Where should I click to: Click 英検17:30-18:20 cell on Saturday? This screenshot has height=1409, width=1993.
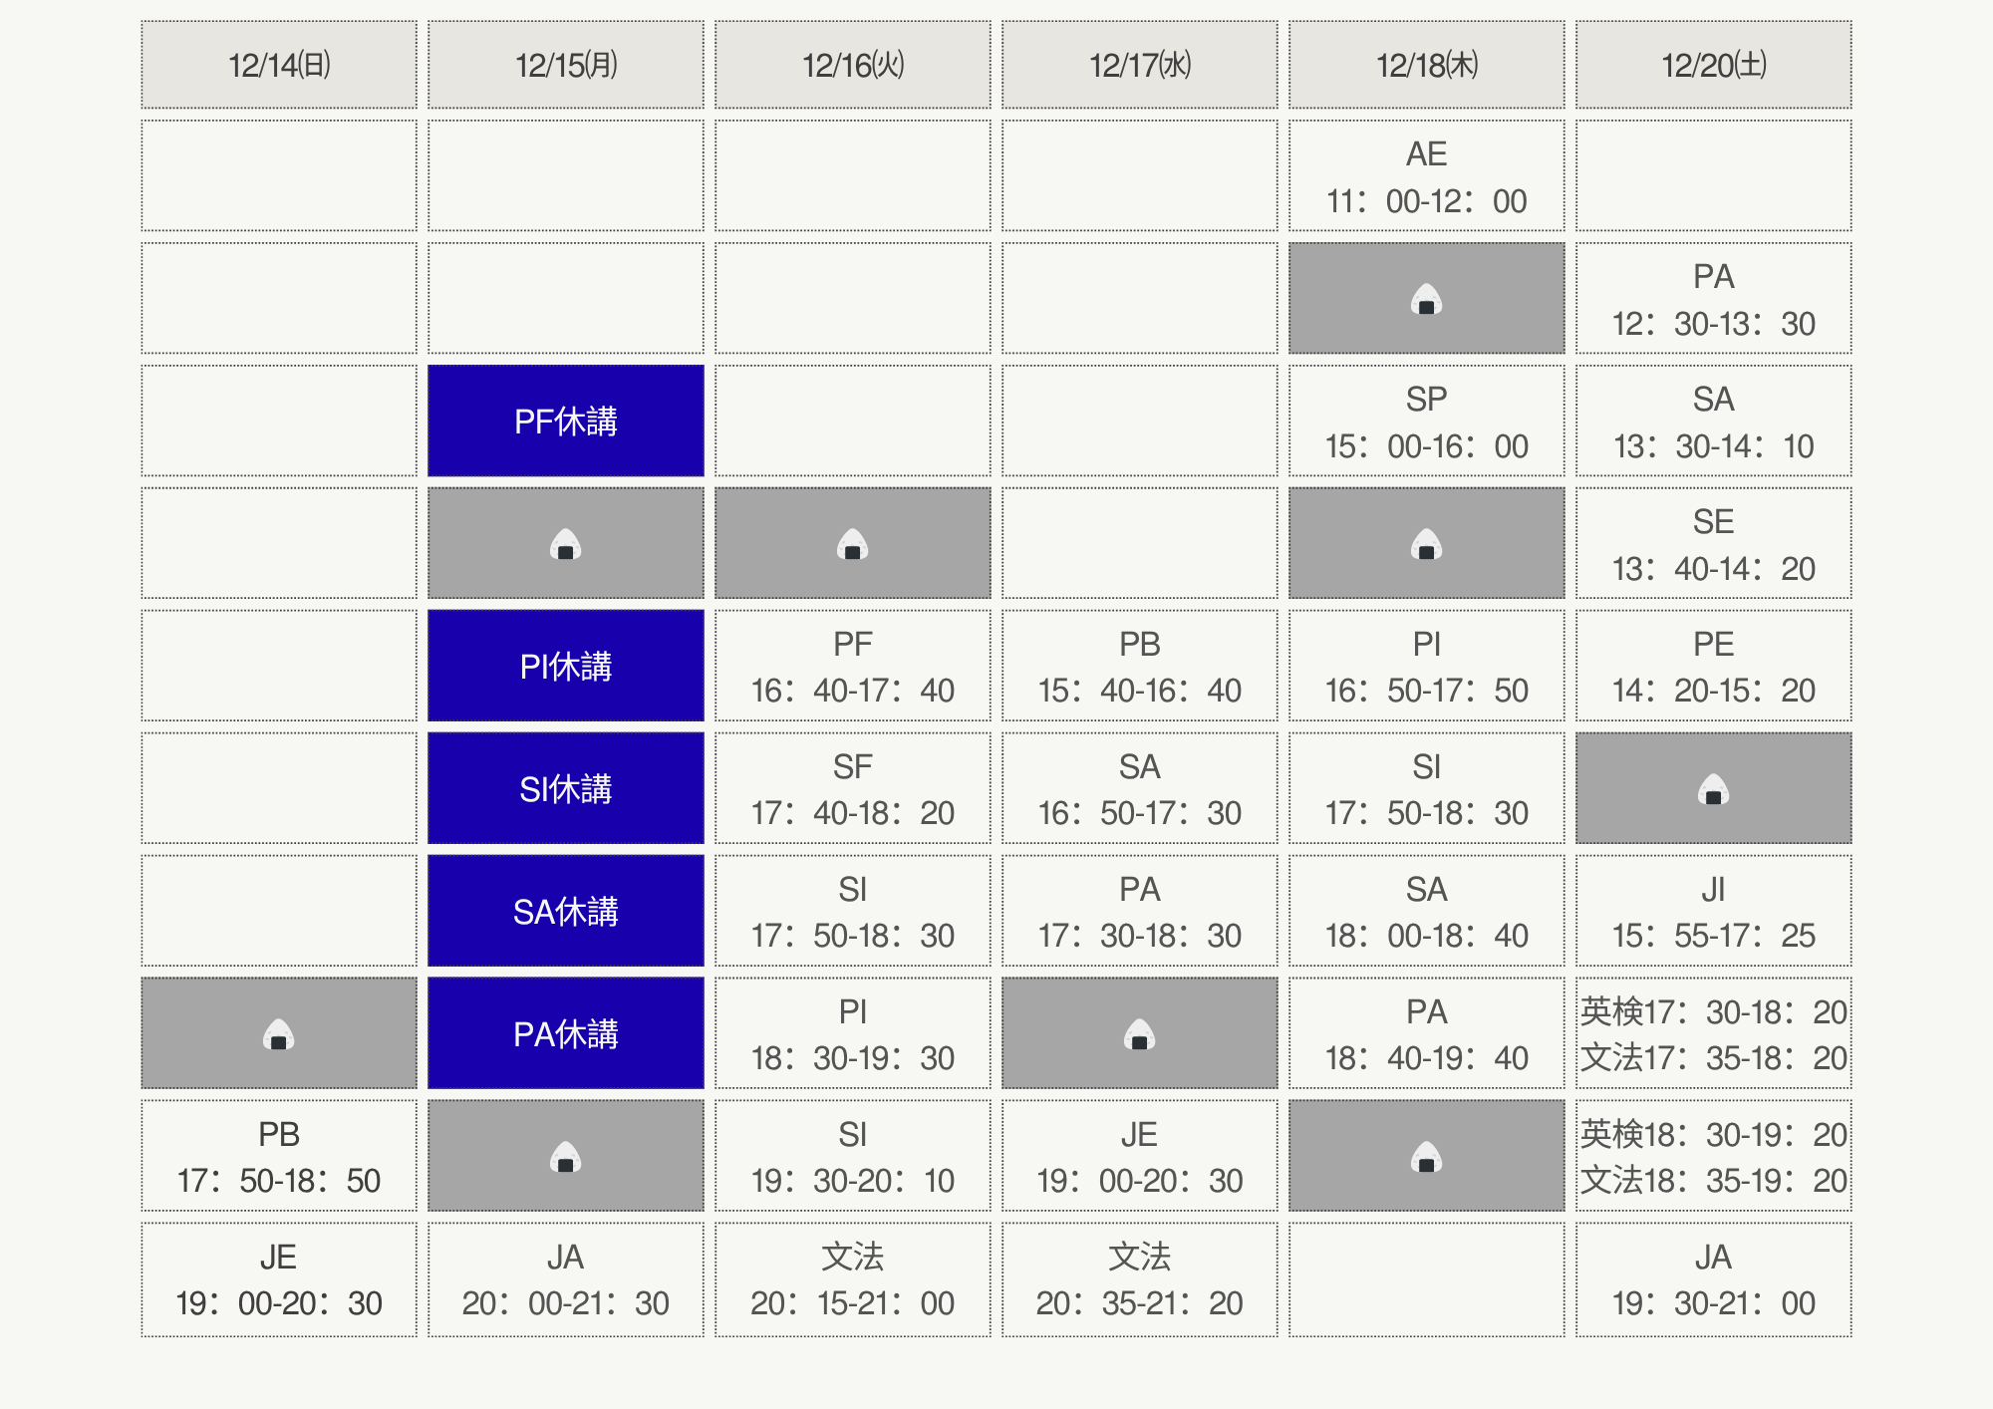pos(1713,1012)
